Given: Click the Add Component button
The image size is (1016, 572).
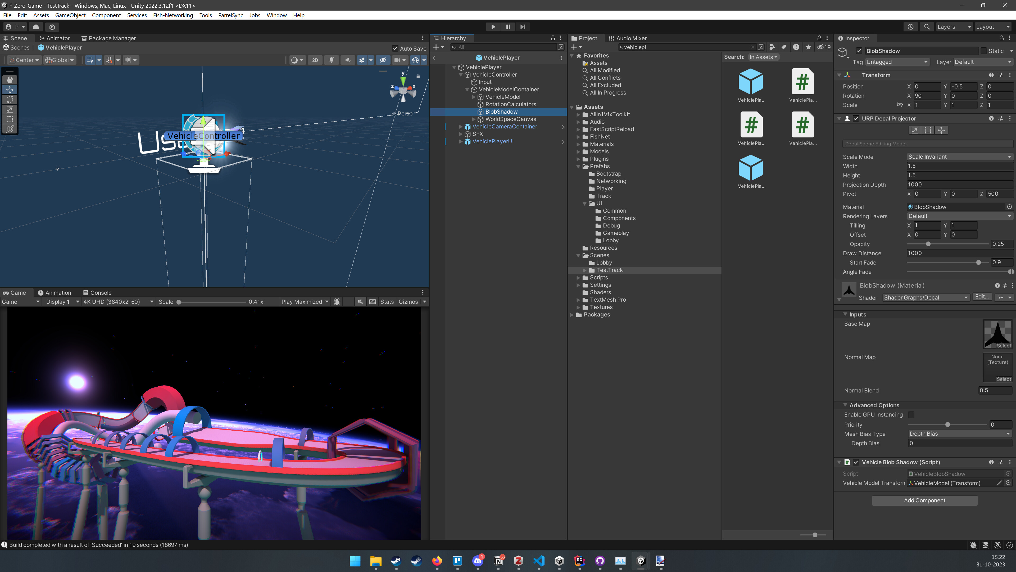Looking at the screenshot, I should [924, 500].
